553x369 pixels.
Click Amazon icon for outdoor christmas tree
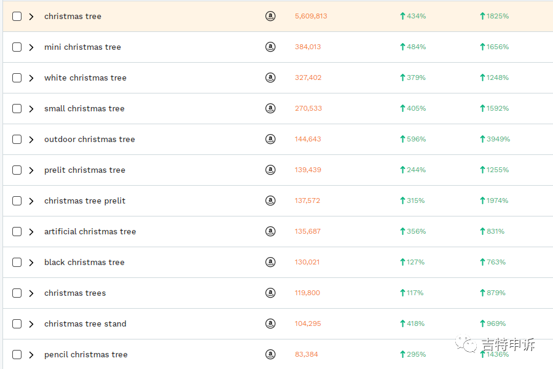pos(270,139)
